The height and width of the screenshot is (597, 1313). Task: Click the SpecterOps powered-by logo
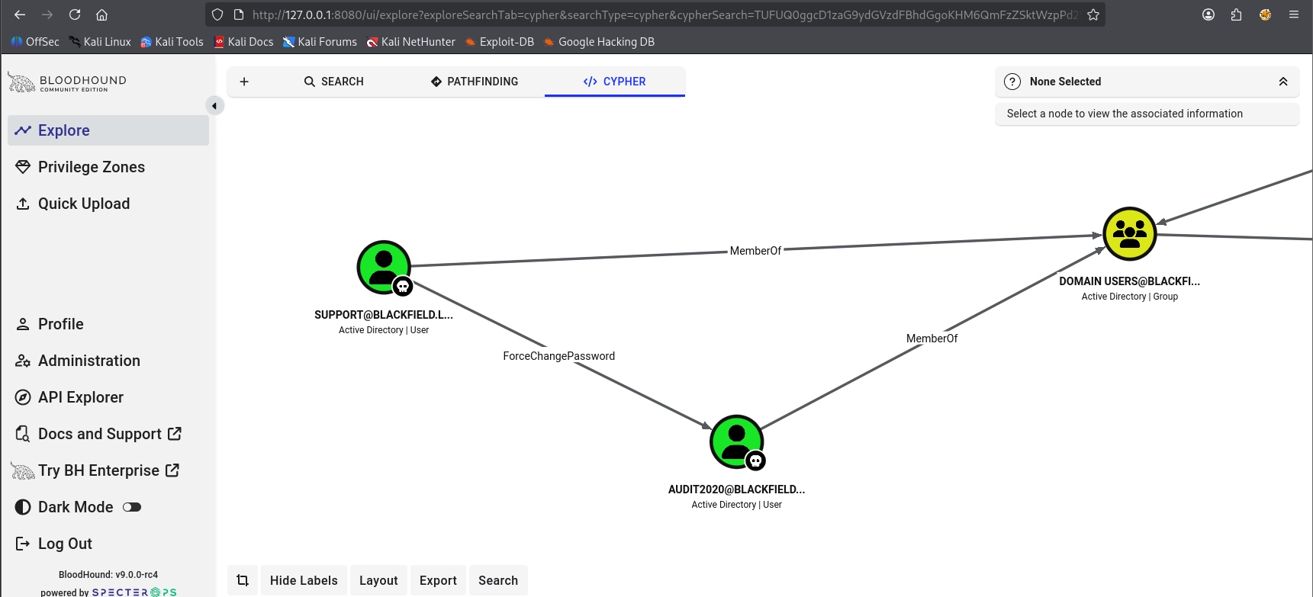point(134,592)
